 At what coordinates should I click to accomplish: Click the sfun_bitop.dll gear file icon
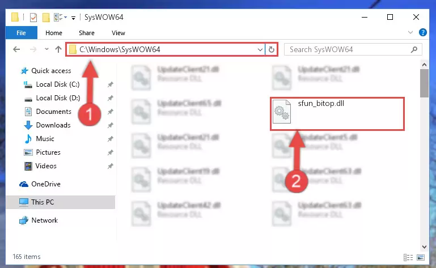282,112
